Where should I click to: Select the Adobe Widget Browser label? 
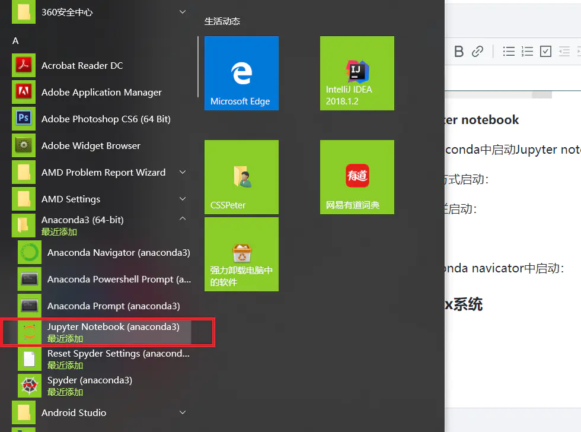click(91, 146)
